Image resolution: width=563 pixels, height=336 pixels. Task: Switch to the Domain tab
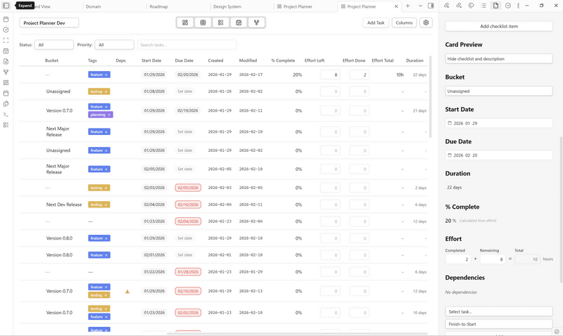point(94,6)
